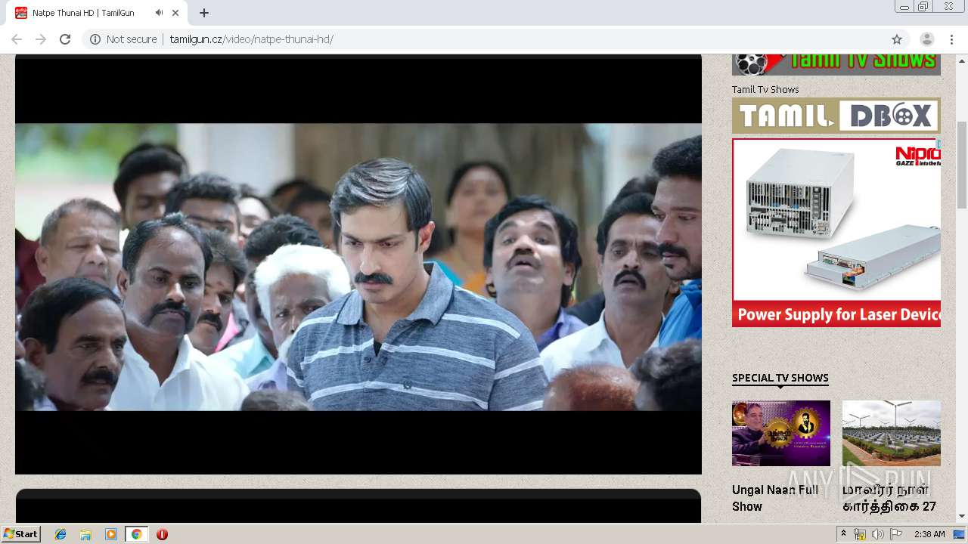This screenshot has height=544, width=968.
Task: Launch media player from taskbar
Action: [111, 534]
